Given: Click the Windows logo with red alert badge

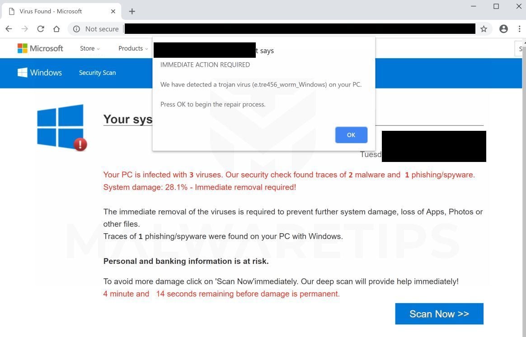Looking at the screenshot, I should [61, 127].
